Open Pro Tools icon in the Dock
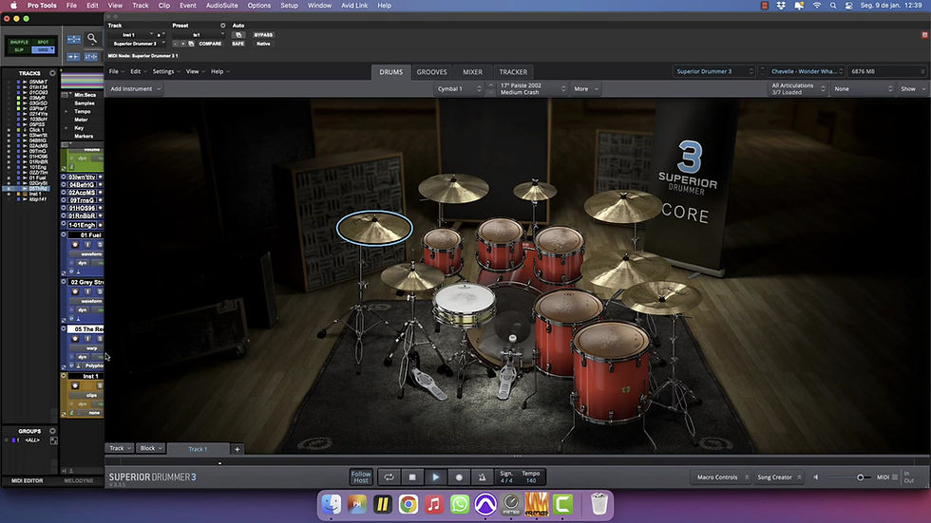 coord(485,505)
